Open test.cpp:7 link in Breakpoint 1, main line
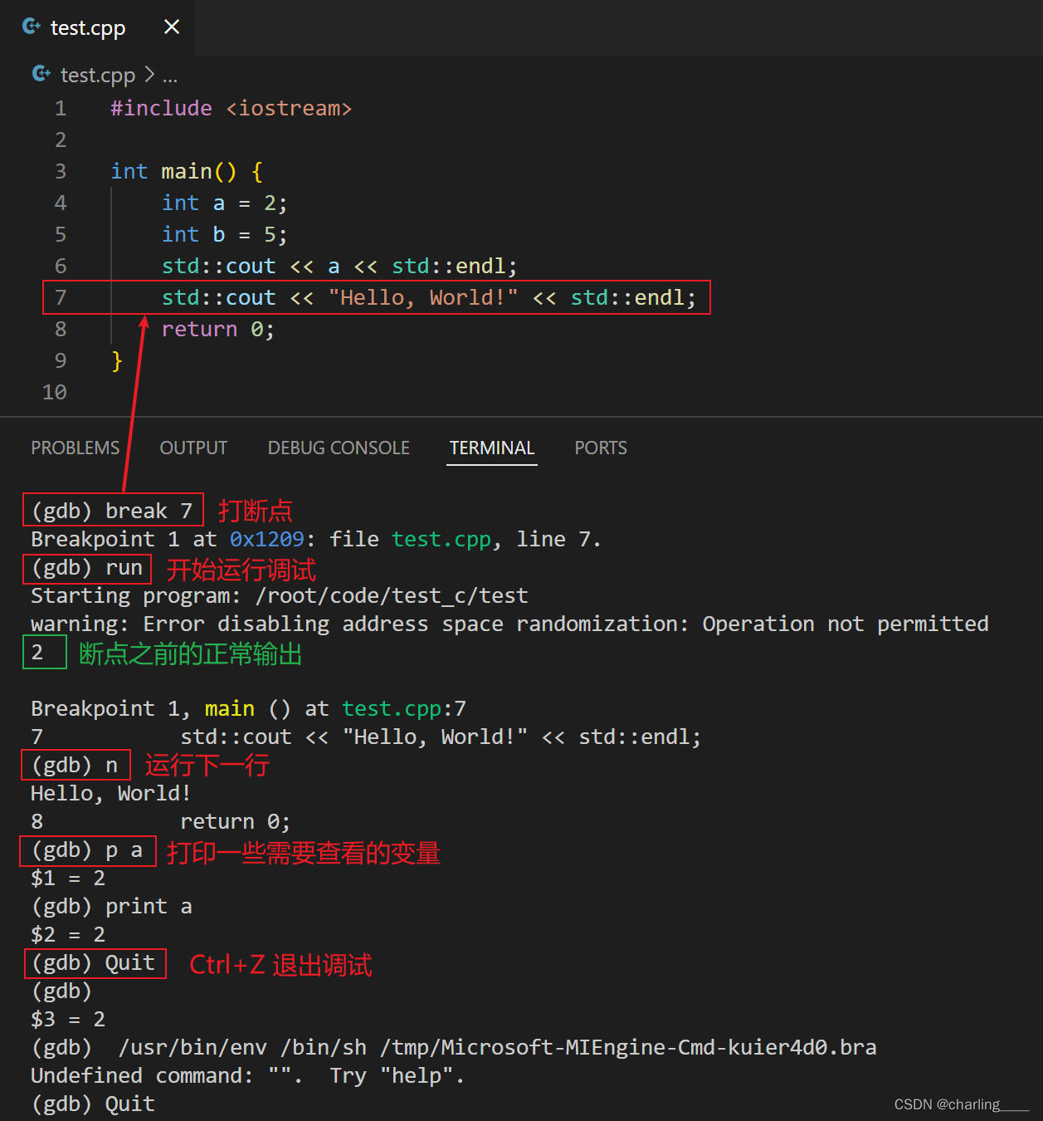The width and height of the screenshot is (1043, 1121). click(404, 708)
